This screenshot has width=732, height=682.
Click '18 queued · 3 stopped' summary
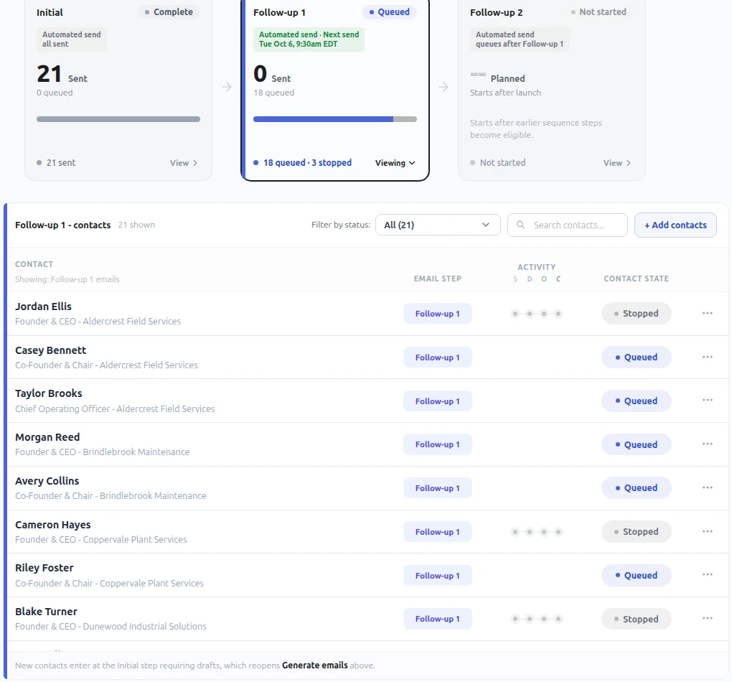[x=306, y=162]
